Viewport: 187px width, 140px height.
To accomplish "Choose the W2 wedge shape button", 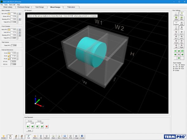I will pos(22,137).
